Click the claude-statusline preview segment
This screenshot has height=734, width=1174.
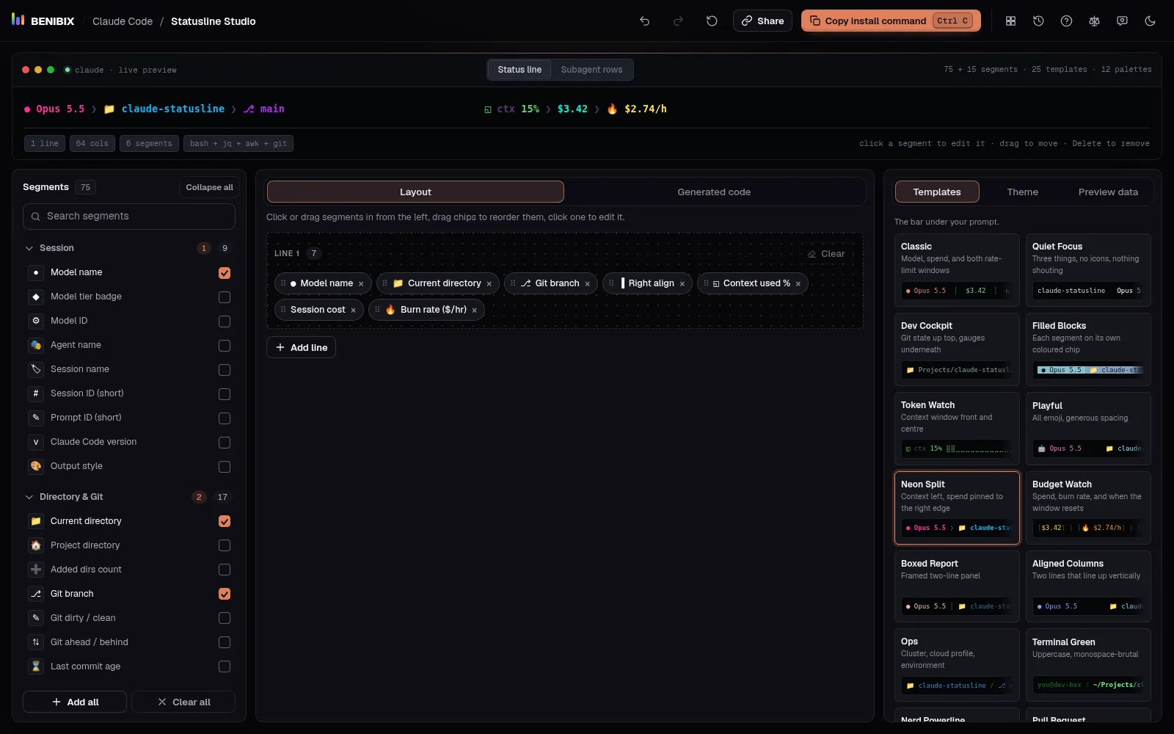164,109
